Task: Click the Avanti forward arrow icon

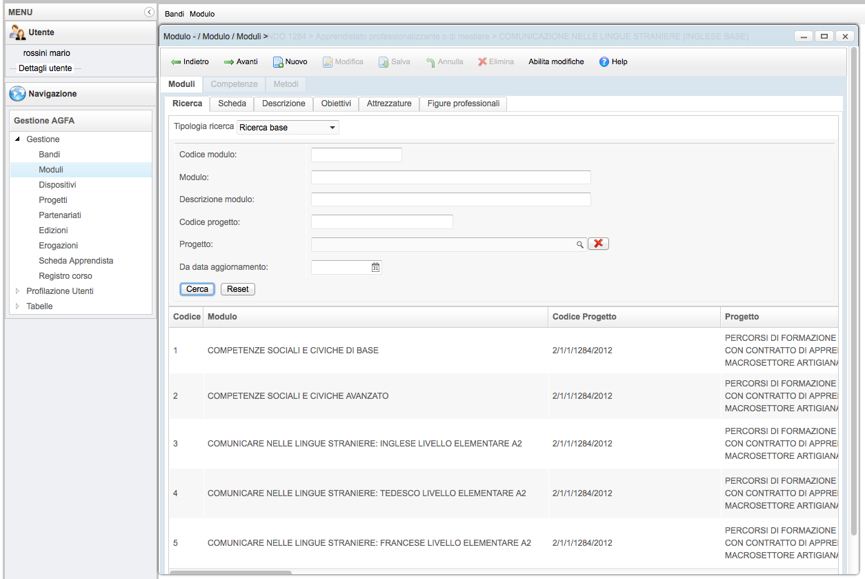Action: click(x=228, y=62)
